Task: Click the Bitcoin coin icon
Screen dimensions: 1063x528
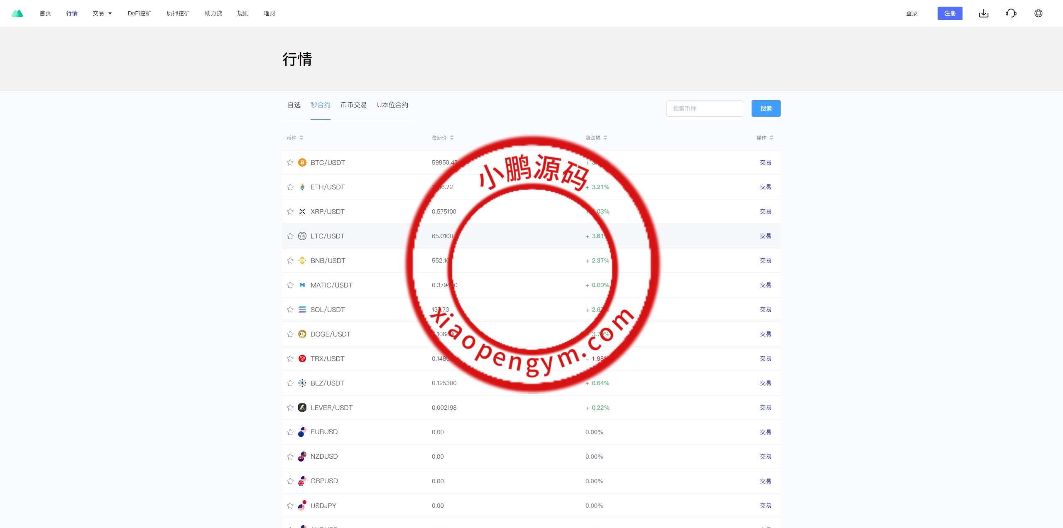Action: pos(302,162)
